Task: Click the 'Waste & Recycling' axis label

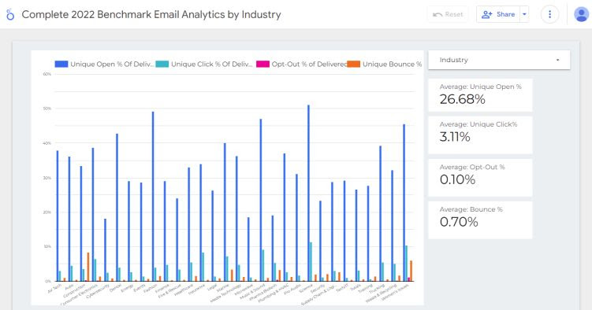Action: point(382,293)
